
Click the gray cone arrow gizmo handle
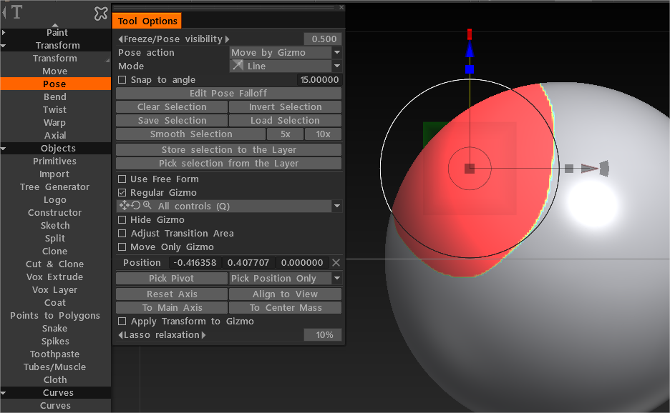pos(589,169)
